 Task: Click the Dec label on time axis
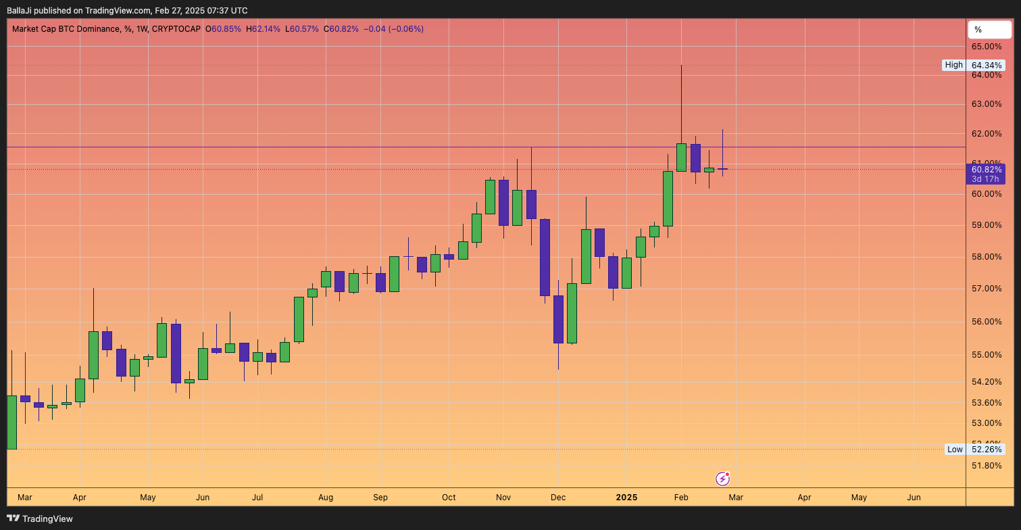click(x=558, y=498)
